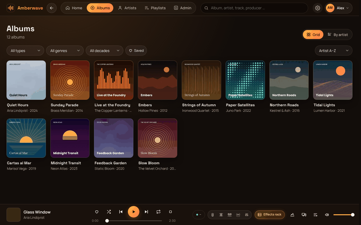Open the visualizer chart icon

click(x=292, y=215)
